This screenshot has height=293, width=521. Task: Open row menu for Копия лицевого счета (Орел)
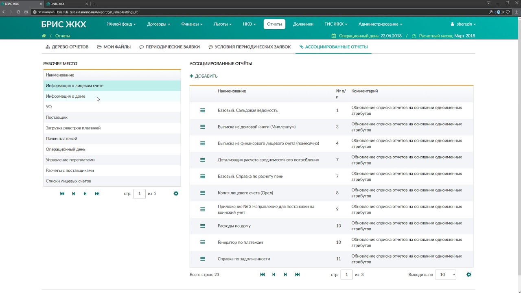tap(203, 193)
